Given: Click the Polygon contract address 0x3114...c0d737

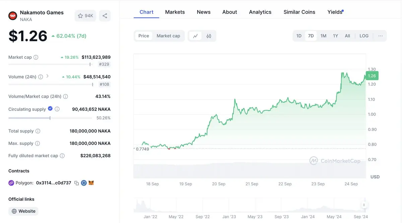Looking at the screenshot, I should click(54, 183).
